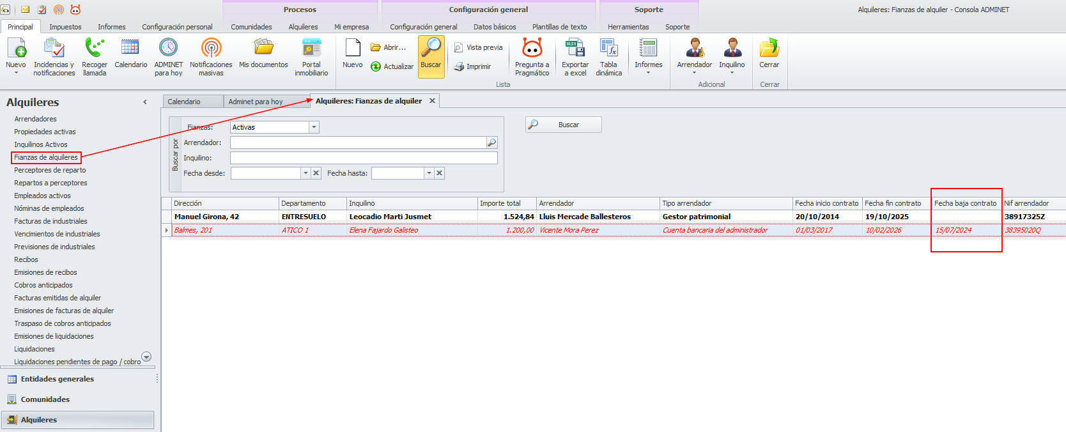
Task: Switch to Impuestos ribbon tab
Action: pos(65,27)
